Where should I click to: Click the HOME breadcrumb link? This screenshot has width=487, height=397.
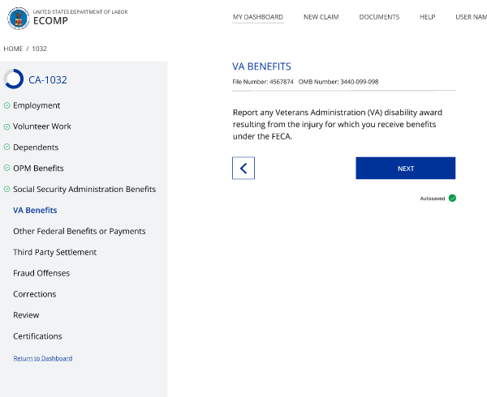[x=13, y=49]
